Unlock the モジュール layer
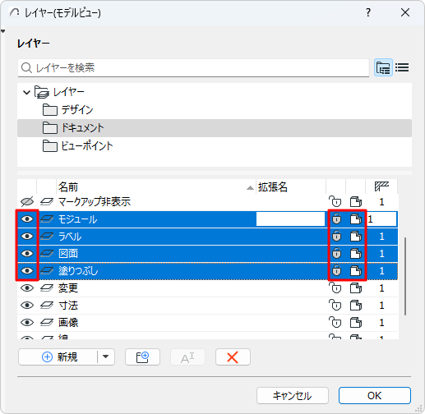Image resolution: width=425 pixels, height=414 pixels. point(336,219)
